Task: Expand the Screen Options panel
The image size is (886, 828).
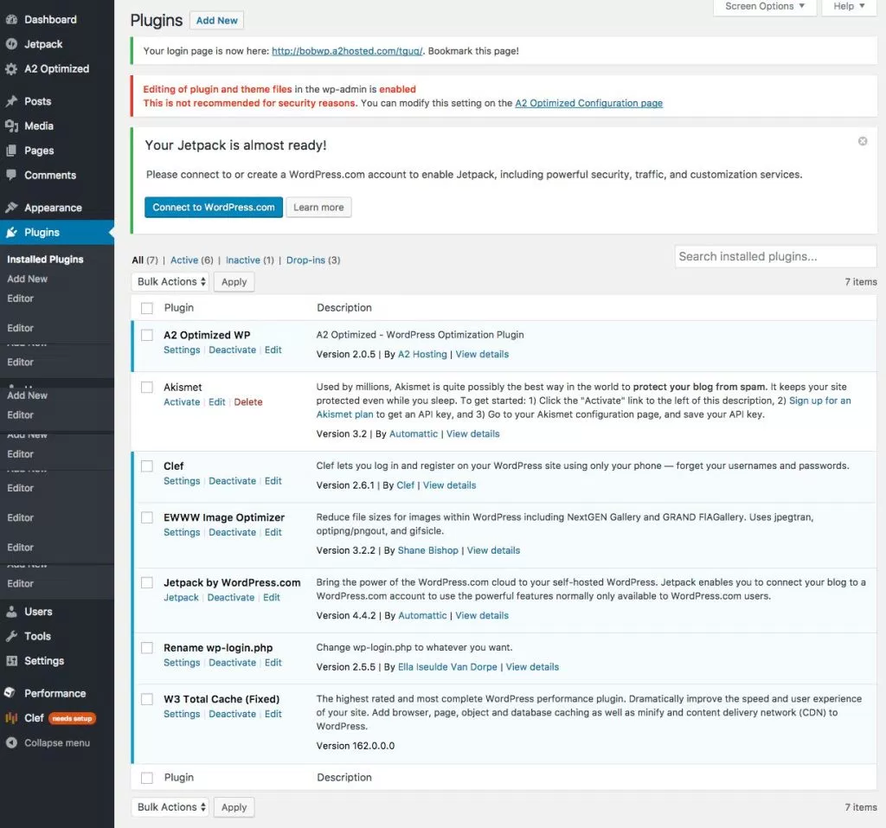Action: pyautogui.click(x=765, y=6)
